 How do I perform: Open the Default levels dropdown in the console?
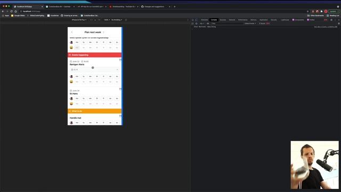point(250,23)
